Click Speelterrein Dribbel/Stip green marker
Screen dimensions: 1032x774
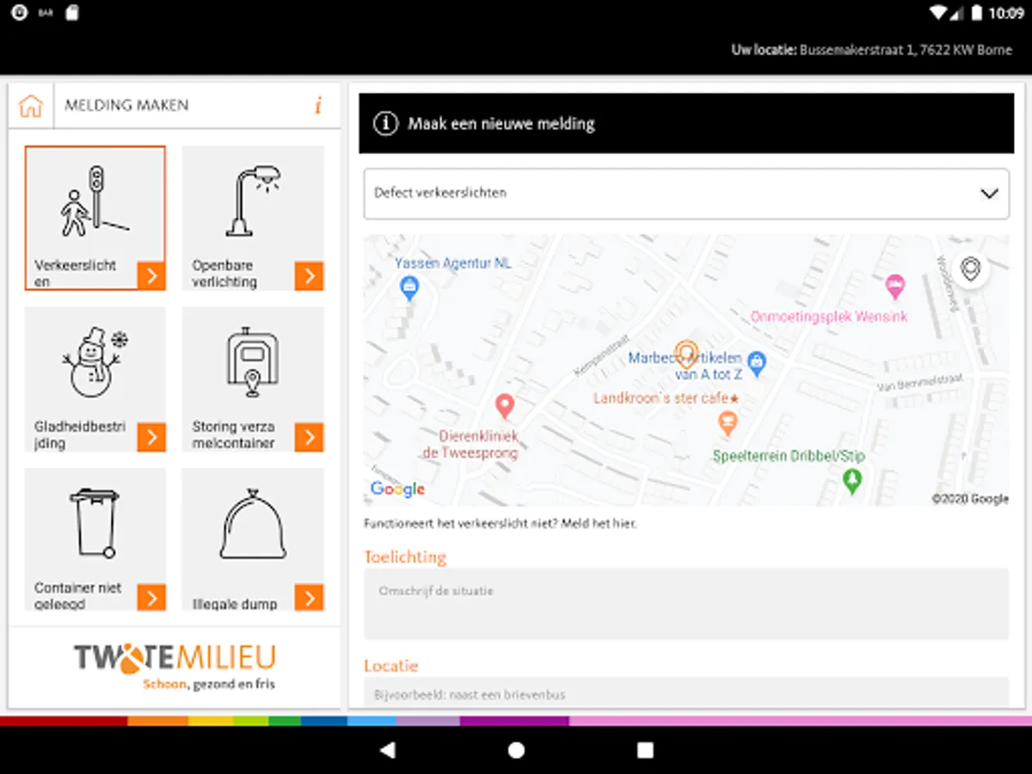click(x=852, y=481)
